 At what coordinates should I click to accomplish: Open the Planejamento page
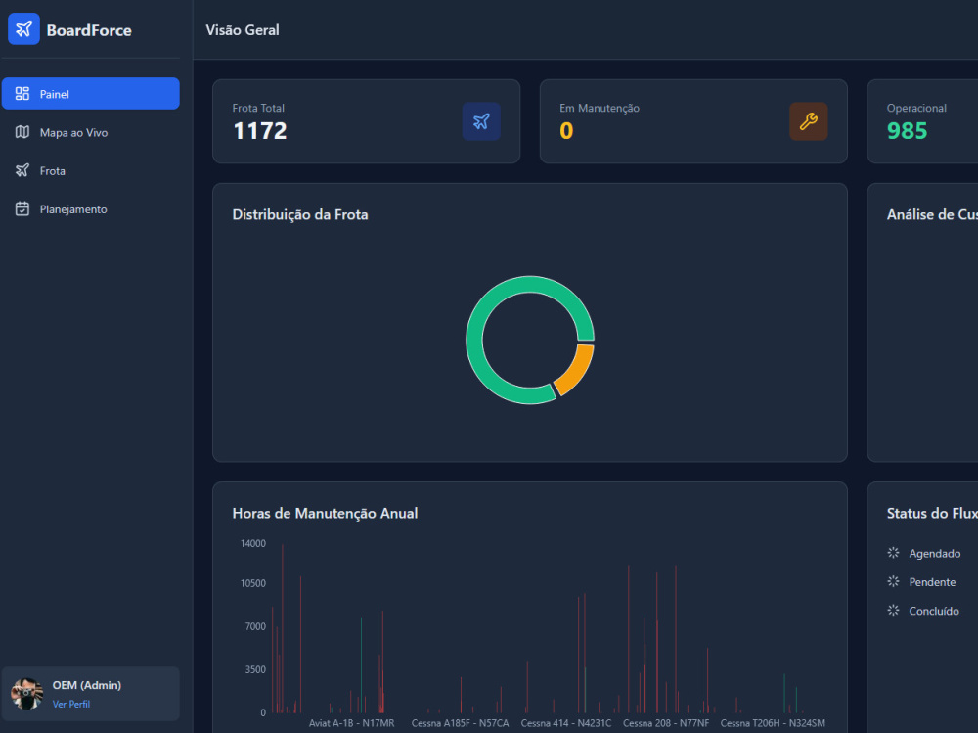click(x=90, y=209)
